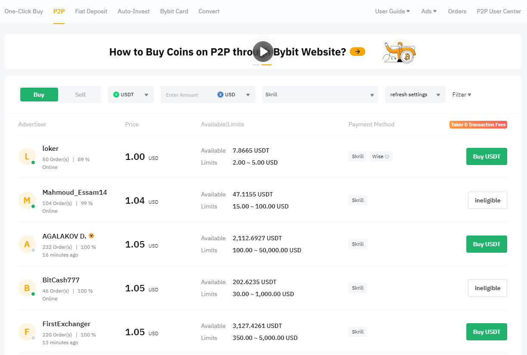Click the Wise info icon for loker
Image resolution: width=527 pixels, height=355 pixels.
point(387,156)
